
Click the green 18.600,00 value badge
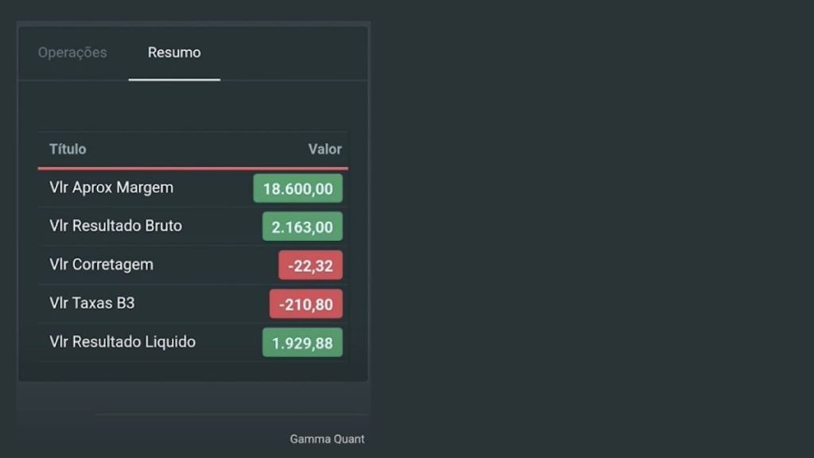pyautogui.click(x=297, y=188)
